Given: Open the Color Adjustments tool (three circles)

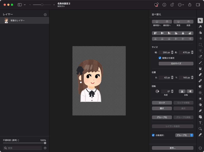Looking at the screenshot, I should [x=200, y=33].
